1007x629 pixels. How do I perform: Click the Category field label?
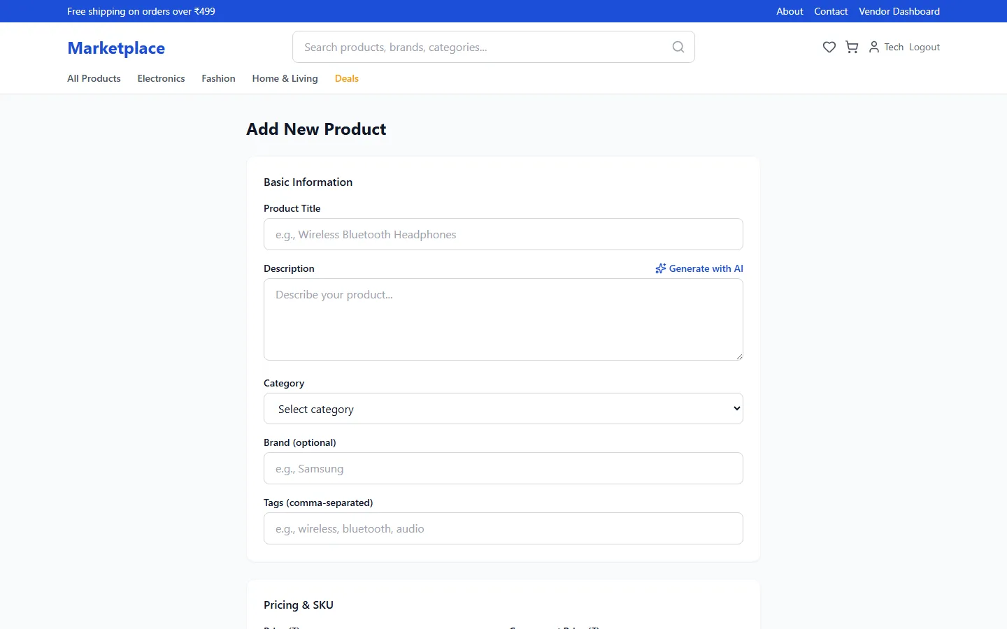pyautogui.click(x=284, y=383)
